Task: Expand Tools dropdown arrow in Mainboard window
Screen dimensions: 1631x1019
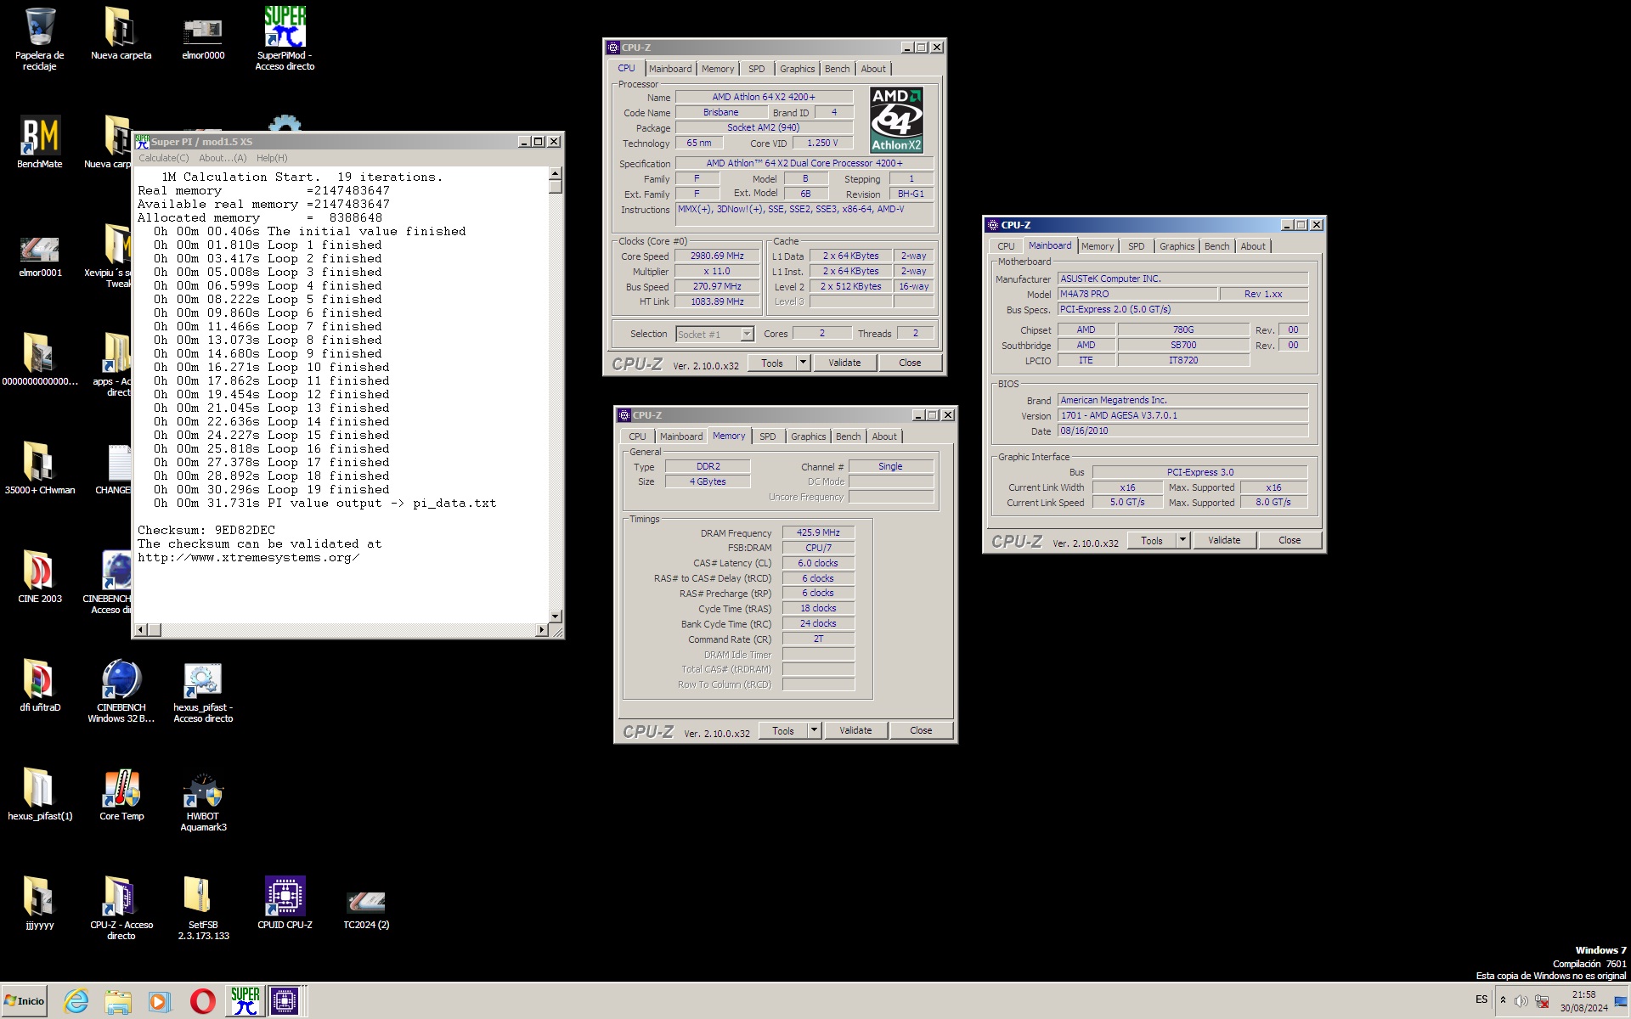Action: [x=1182, y=540]
